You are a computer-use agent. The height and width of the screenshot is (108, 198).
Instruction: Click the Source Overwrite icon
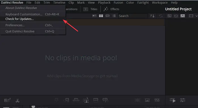pos(105,100)
